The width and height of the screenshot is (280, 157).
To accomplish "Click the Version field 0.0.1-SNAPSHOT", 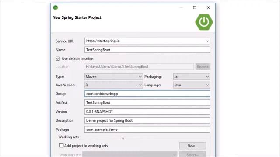I will pos(147,112).
